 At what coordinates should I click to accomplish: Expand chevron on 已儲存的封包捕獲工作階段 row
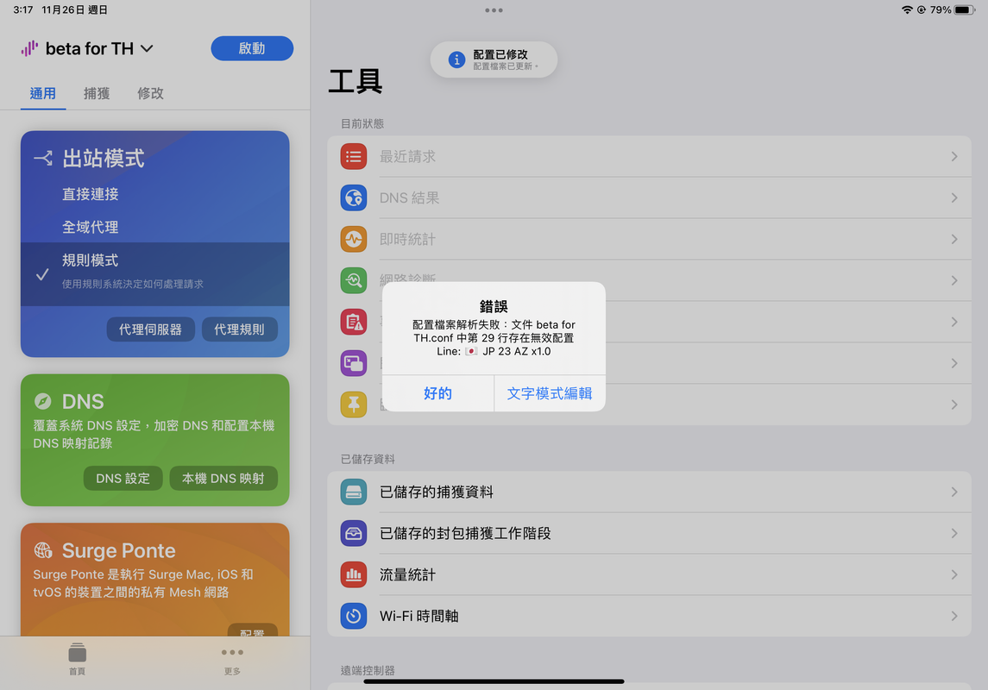coord(954,533)
